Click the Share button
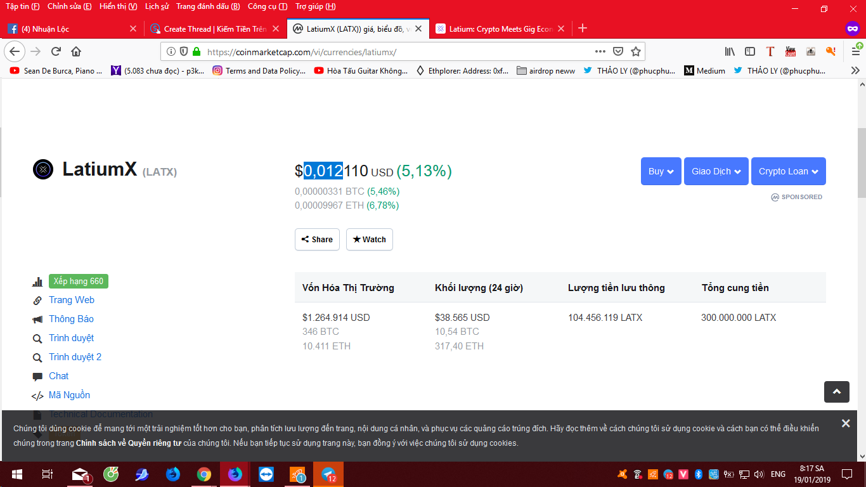This screenshot has width=866, height=487. pos(317,240)
